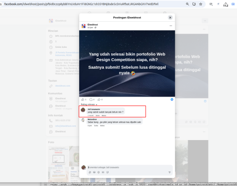
Task: Click the Matanabun commenter name
Action: click(92, 119)
